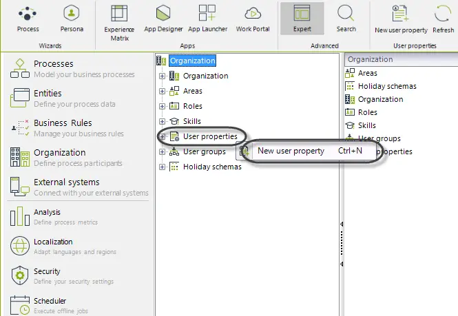The image size is (458, 316).
Task: Launch App Designer
Action: 163,19
